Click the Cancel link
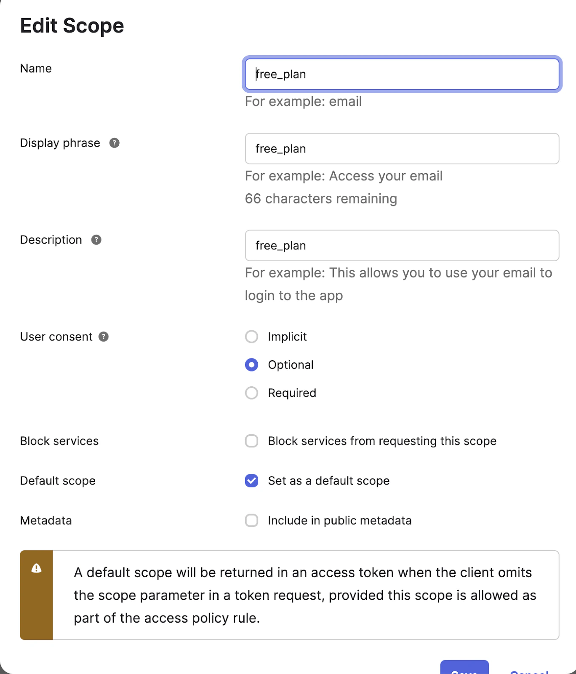576x674 pixels. pyautogui.click(x=529, y=671)
